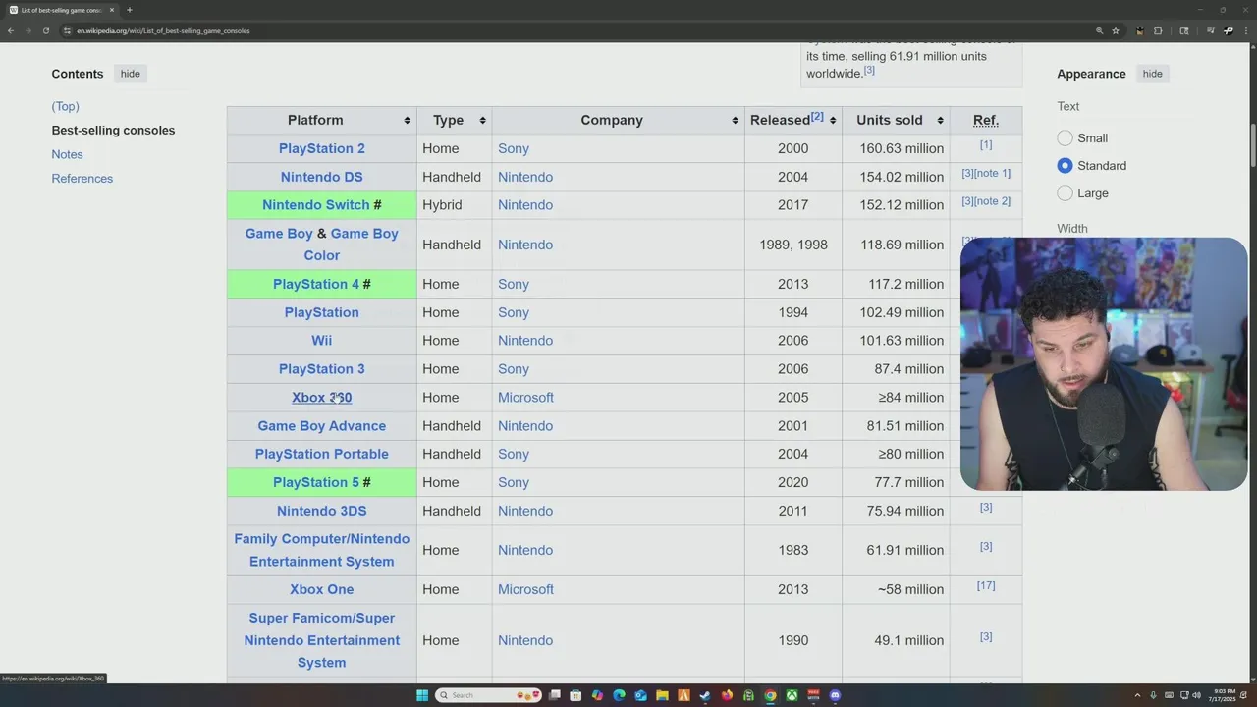Reload the Wikipedia page
The height and width of the screenshot is (707, 1257).
click(45, 30)
